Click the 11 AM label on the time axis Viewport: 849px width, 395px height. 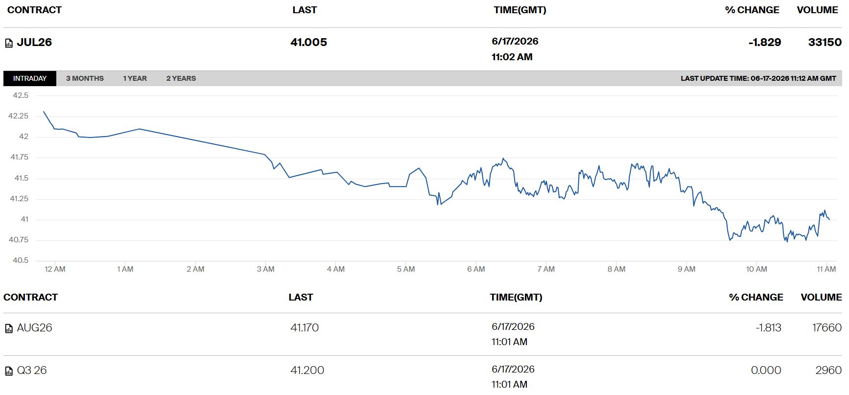(x=826, y=269)
